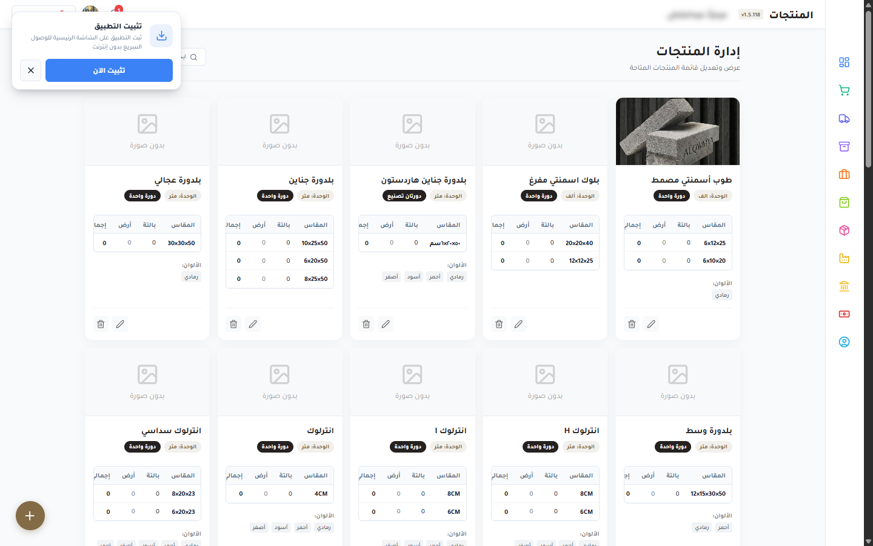Click أسود color chip on هاردستون card
873x546 pixels.
(414, 277)
